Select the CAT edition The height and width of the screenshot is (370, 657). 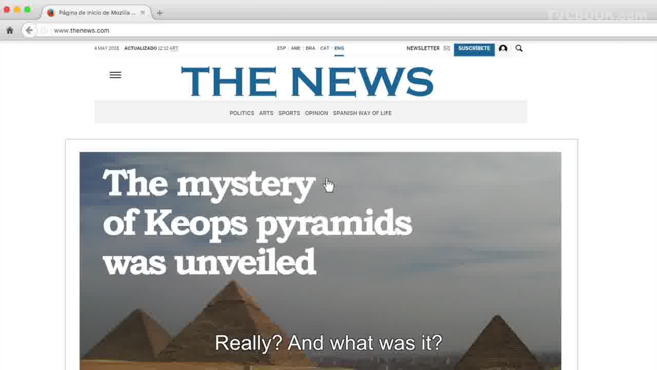pos(324,48)
